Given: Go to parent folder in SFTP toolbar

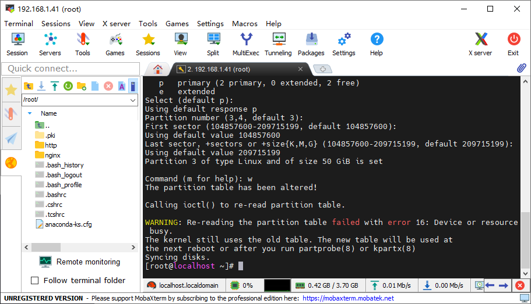Looking at the screenshot, I should (x=29, y=86).
